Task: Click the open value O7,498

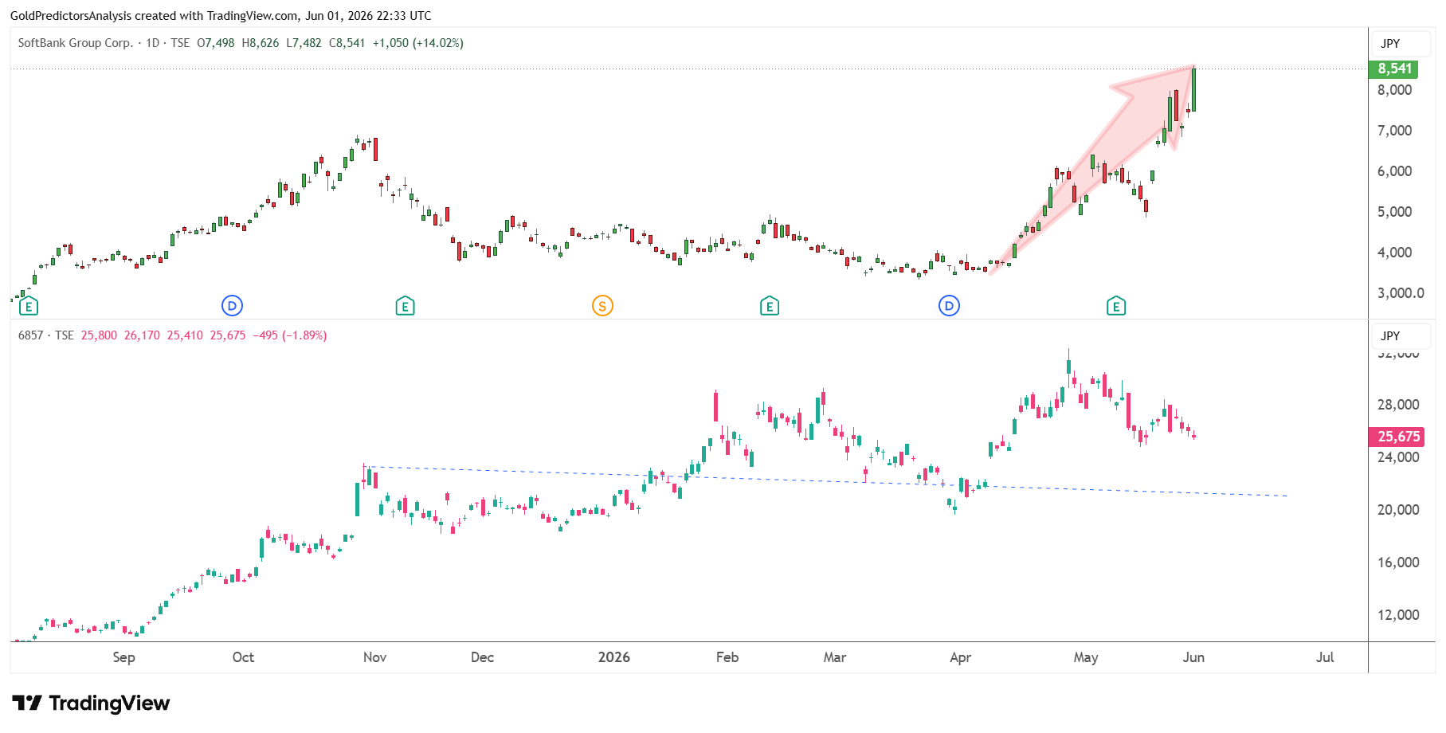Action: [x=216, y=43]
